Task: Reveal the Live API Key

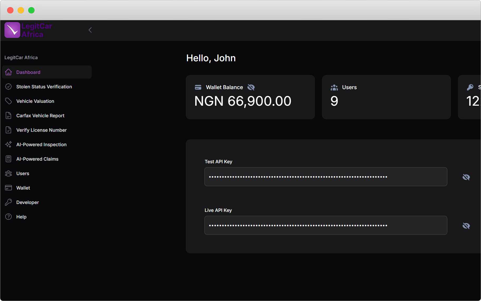Action: pyautogui.click(x=466, y=226)
